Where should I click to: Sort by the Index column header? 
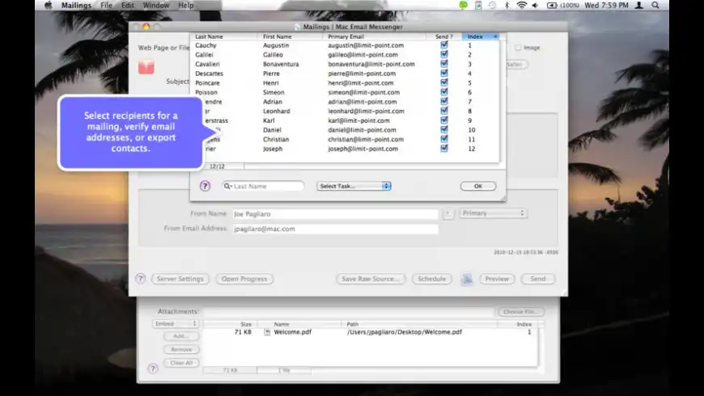(481, 36)
